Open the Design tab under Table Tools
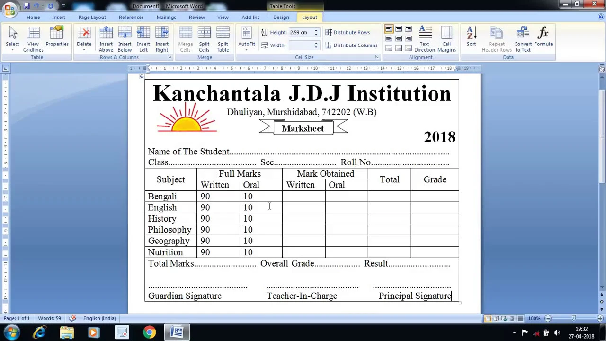Image resolution: width=606 pixels, height=341 pixels. pyautogui.click(x=281, y=17)
